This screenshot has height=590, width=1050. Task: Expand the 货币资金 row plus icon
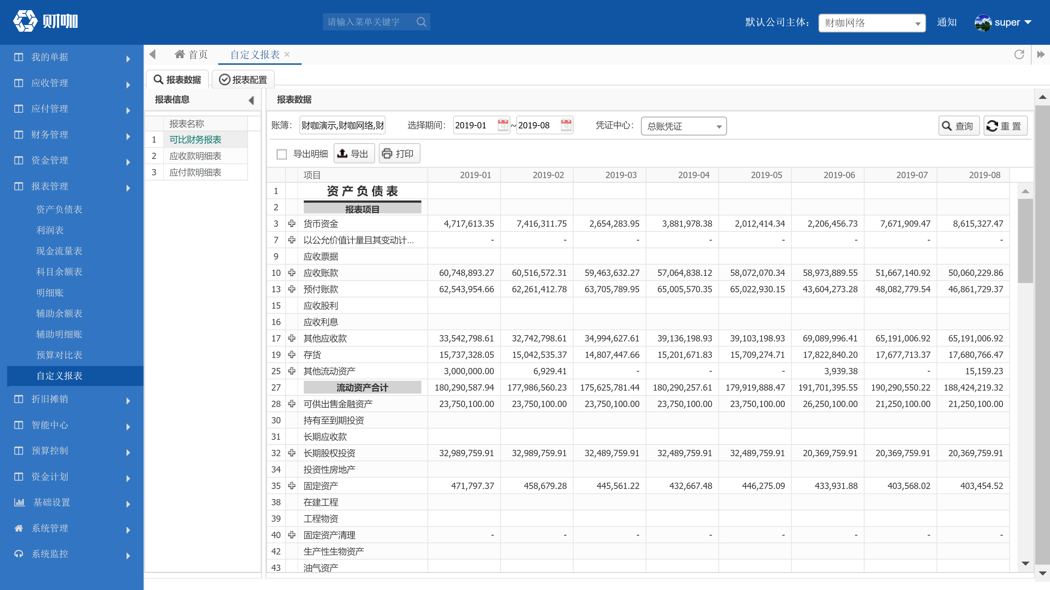point(292,223)
